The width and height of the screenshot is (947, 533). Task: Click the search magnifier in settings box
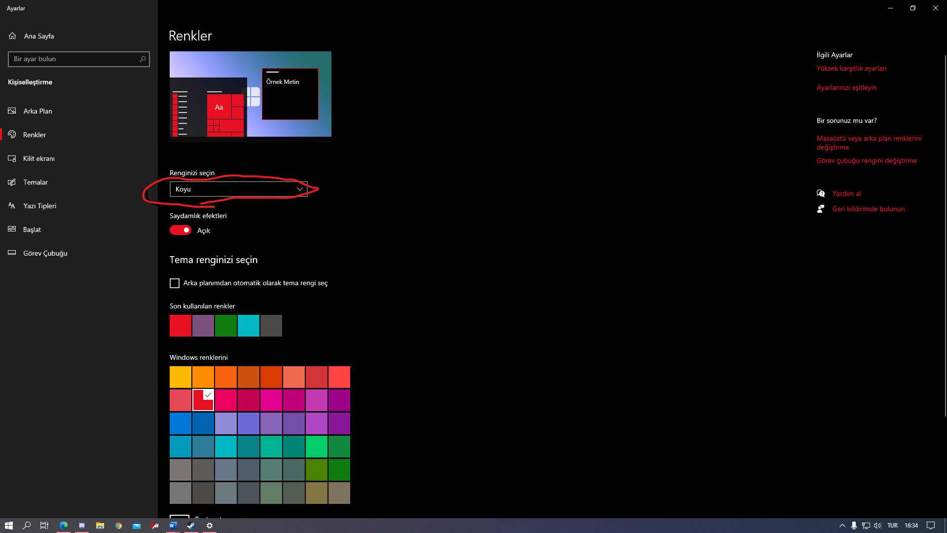coord(143,59)
